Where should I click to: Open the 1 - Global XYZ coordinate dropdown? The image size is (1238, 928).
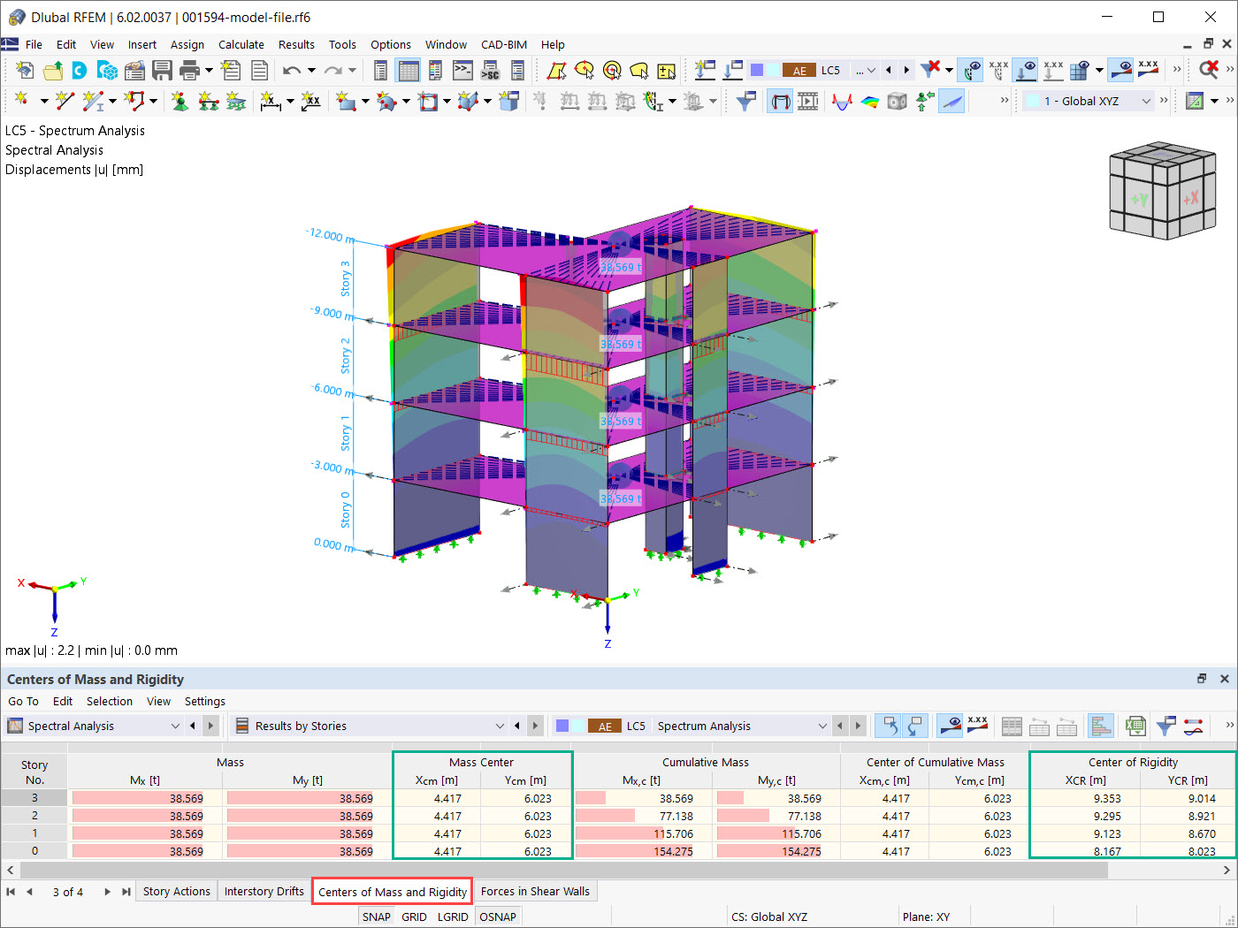coord(1146,101)
